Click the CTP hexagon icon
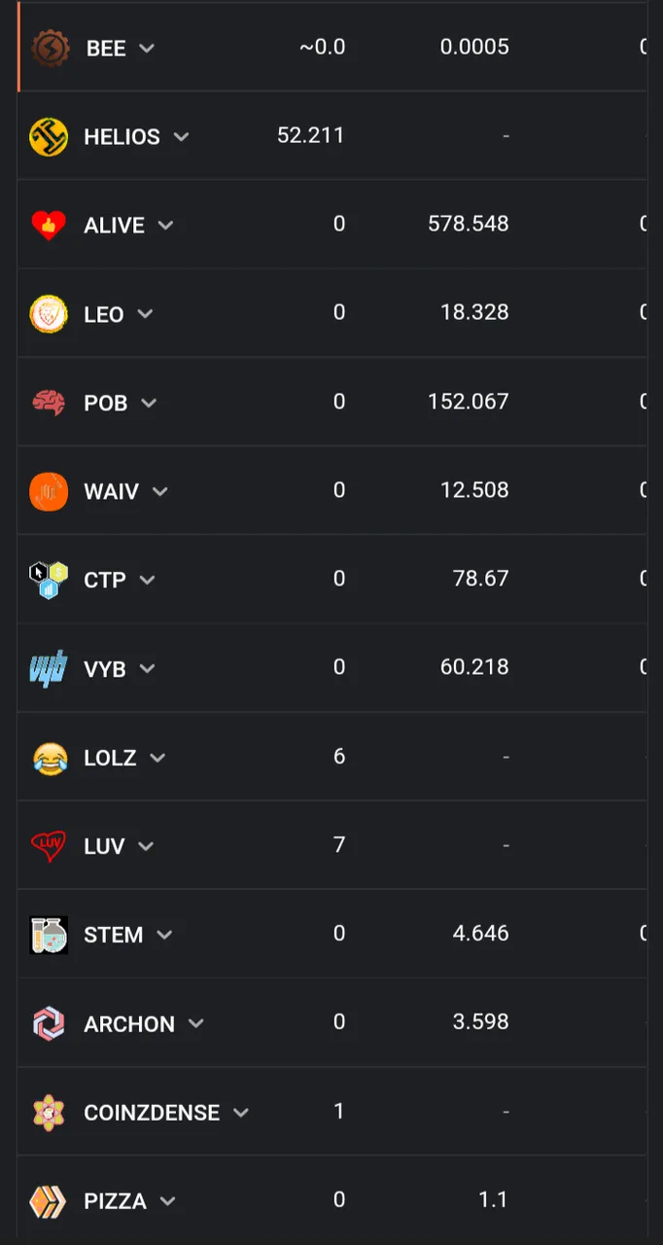The image size is (663, 1245). 49,580
